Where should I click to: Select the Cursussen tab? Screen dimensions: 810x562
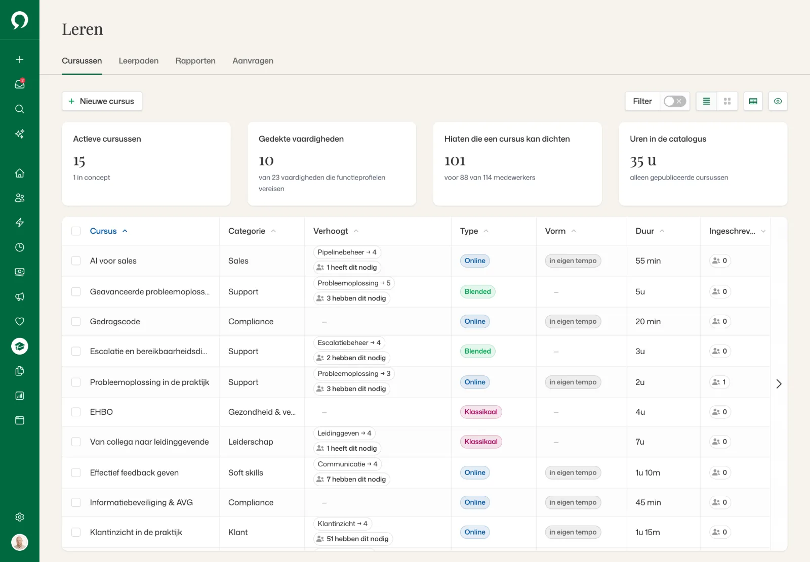coord(82,61)
